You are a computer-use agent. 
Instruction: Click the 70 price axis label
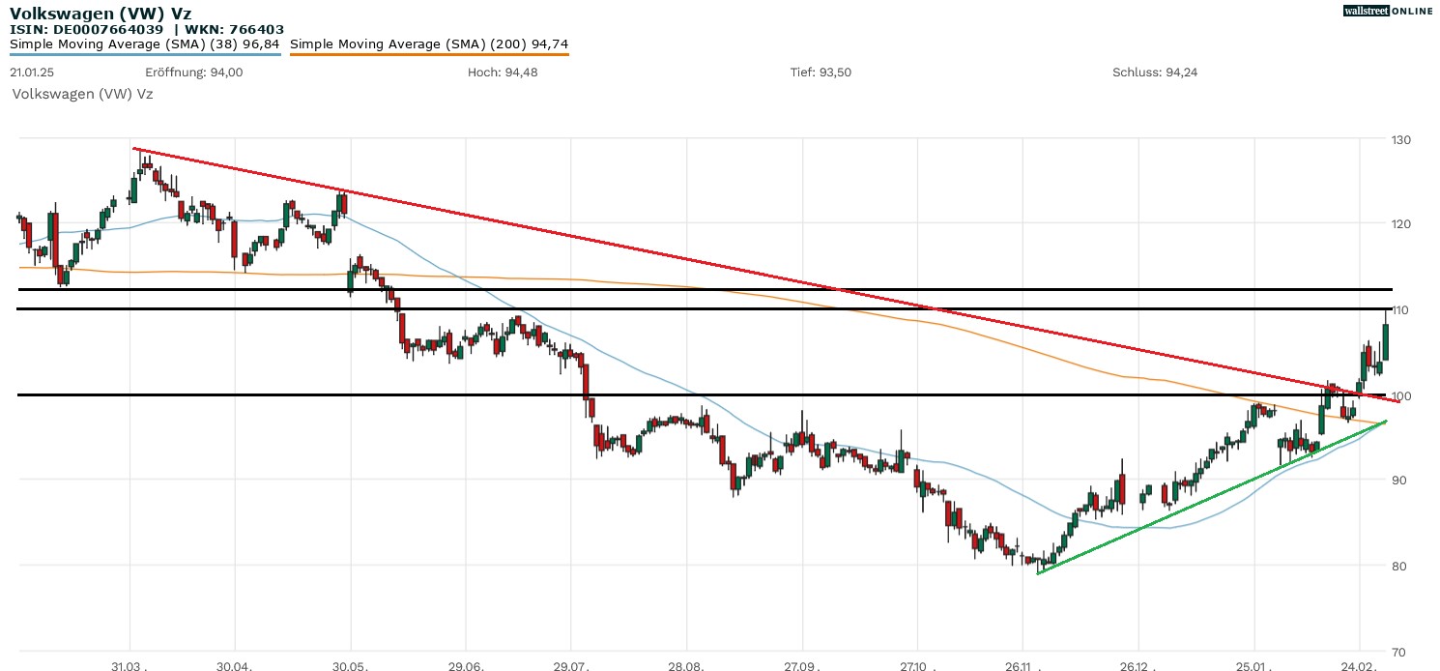pyautogui.click(x=1397, y=652)
